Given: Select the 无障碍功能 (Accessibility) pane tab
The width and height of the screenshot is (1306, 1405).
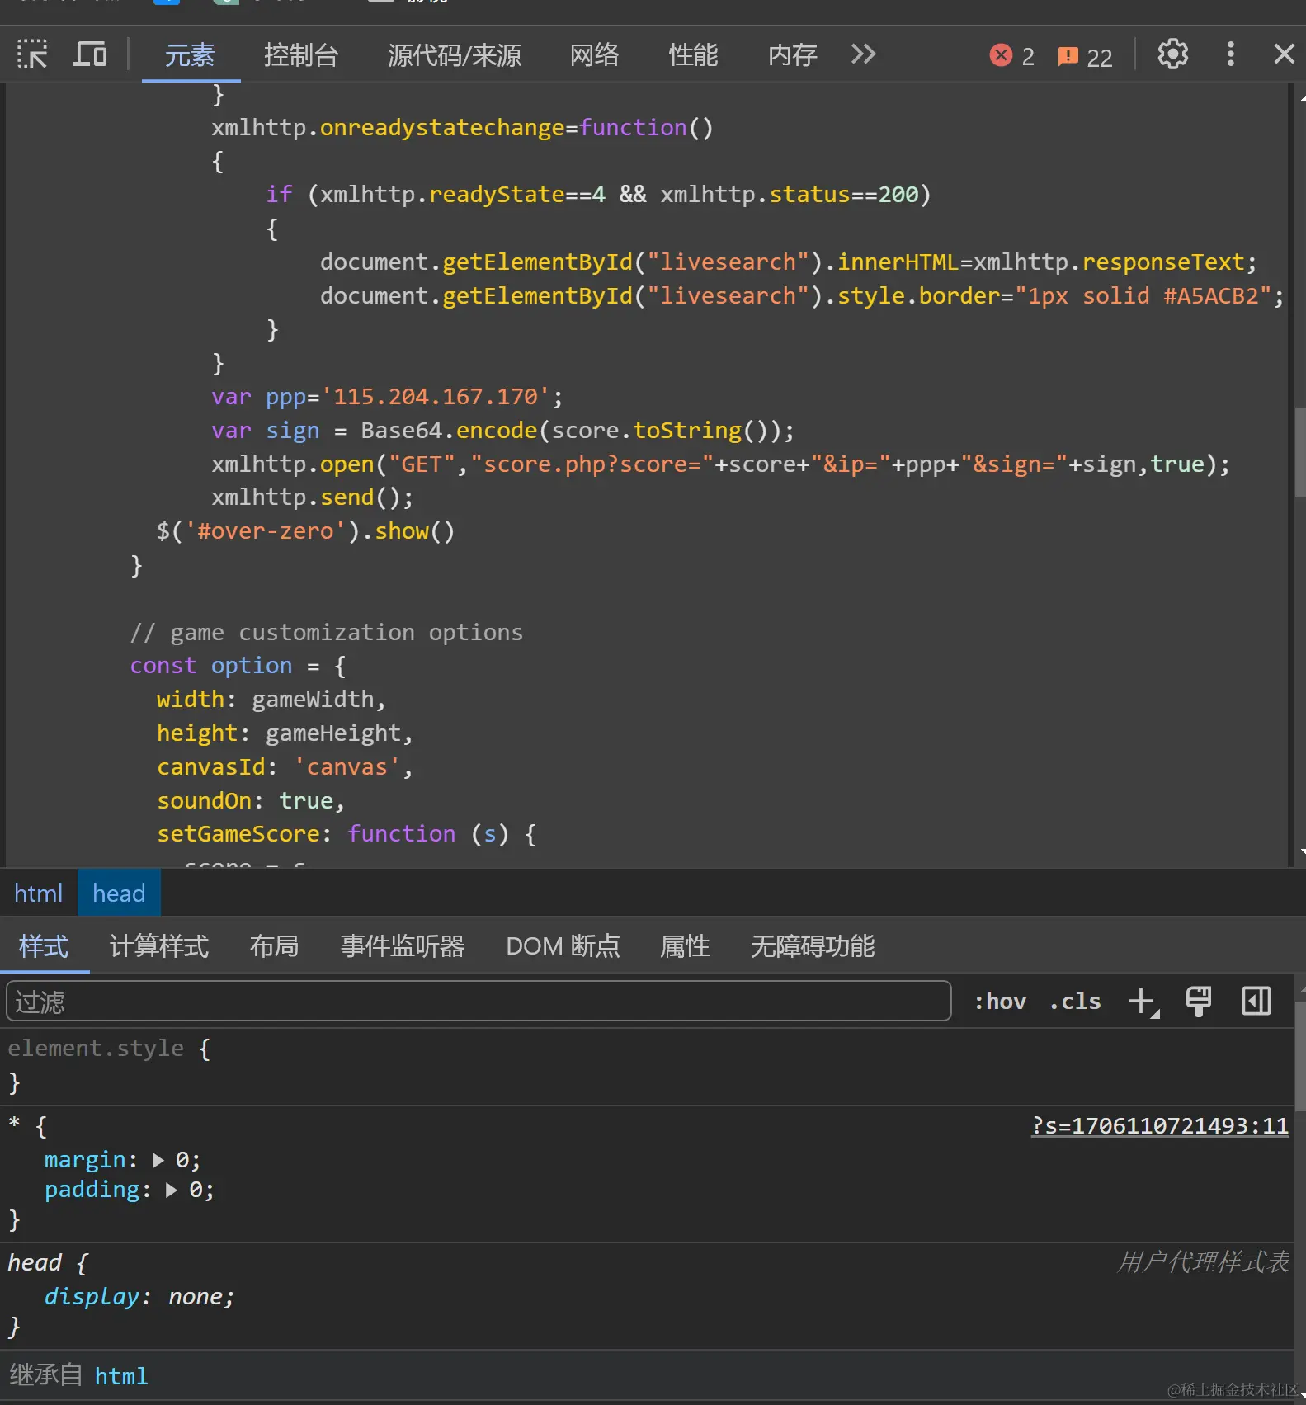Looking at the screenshot, I should point(813,946).
